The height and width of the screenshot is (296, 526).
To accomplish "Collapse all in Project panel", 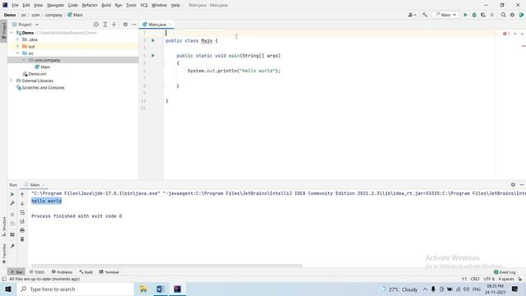I will [114, 25].
